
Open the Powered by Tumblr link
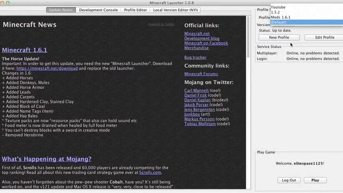(161, 24)
